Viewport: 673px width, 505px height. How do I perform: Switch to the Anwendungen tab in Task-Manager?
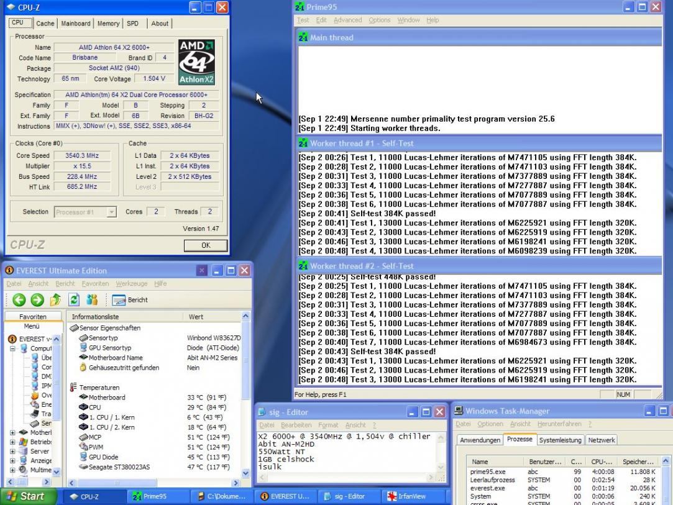[x=480, y=440]
